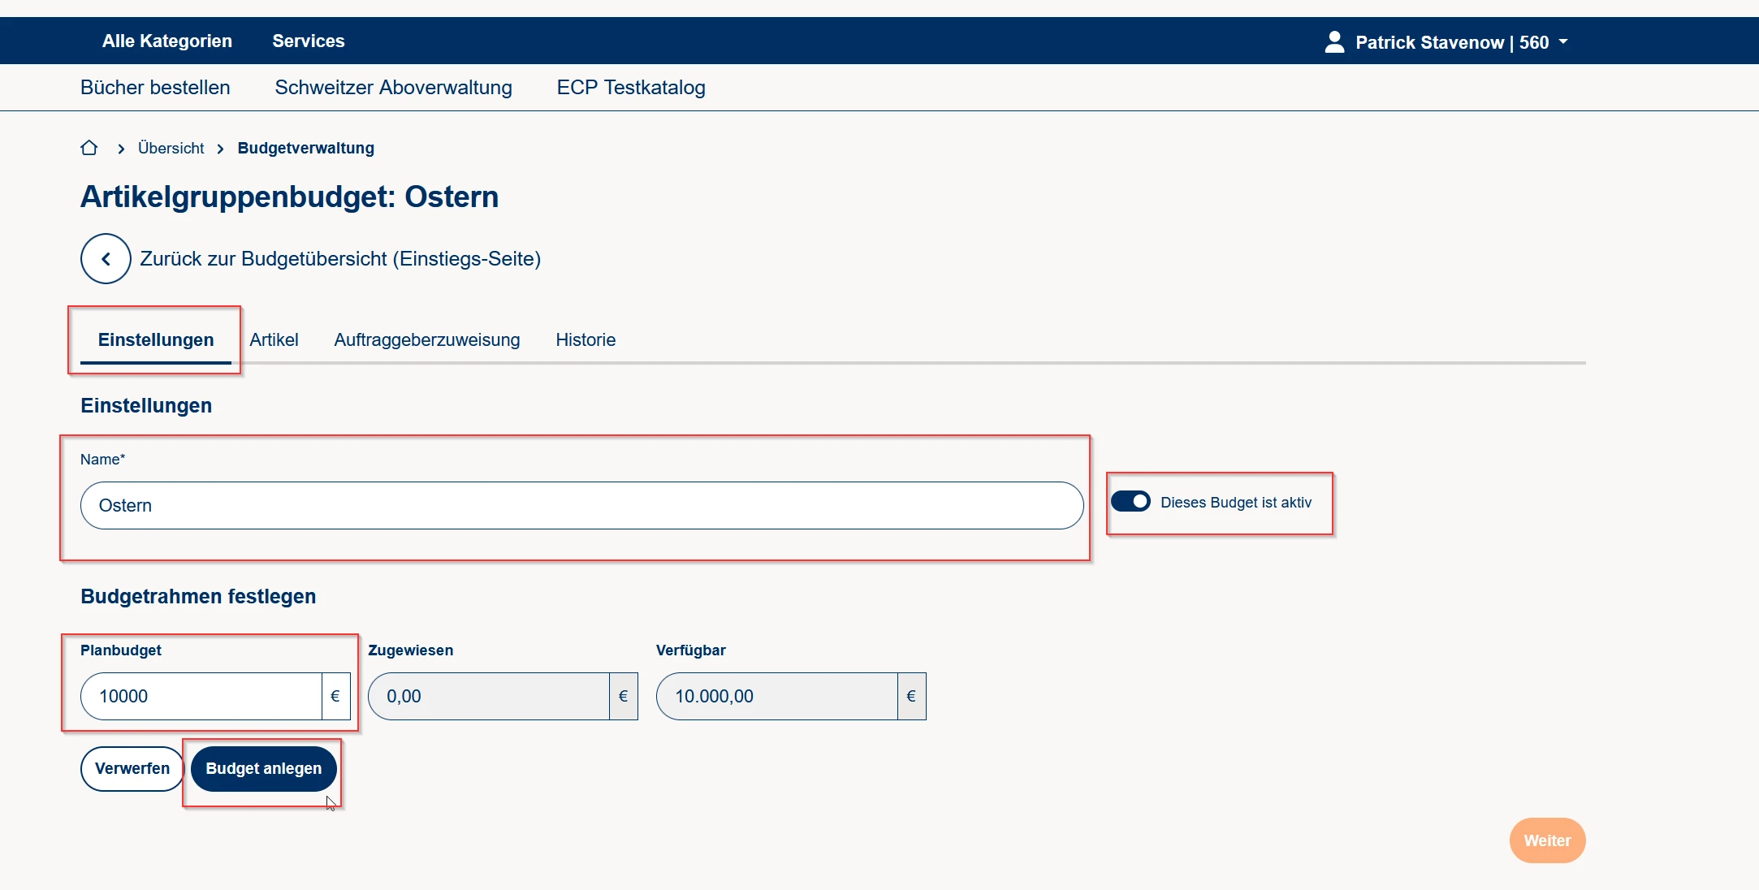
Task: Open the Alle Kategorien menu
Action: click(x=166, y=41)
